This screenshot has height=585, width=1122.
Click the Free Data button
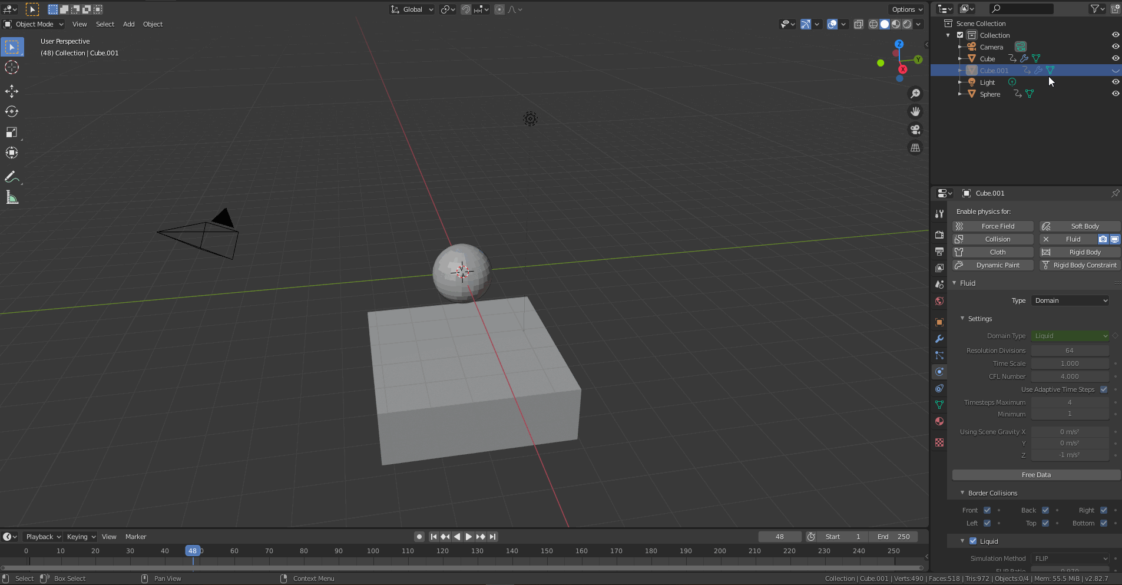click(1035, 475)
